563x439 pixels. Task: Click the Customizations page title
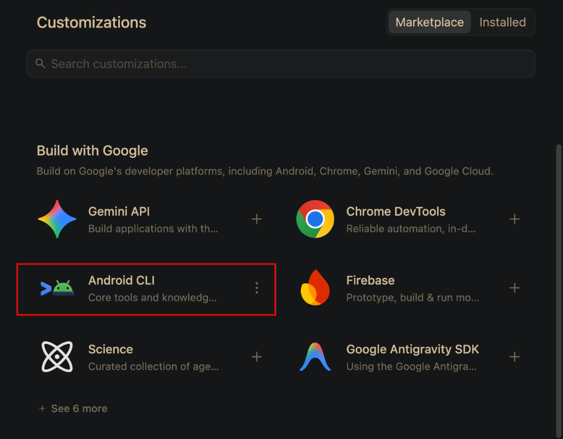pos(92,22)
